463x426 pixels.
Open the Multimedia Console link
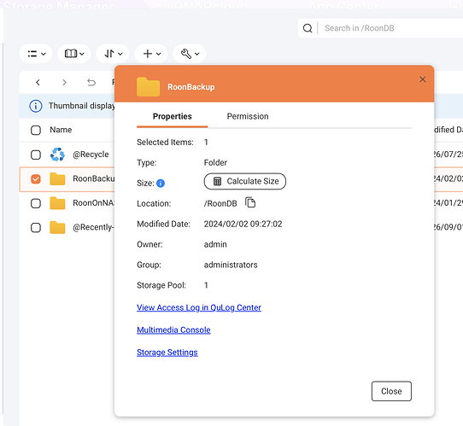click(x=173, y=330)
